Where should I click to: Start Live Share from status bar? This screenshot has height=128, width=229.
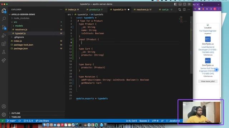(42, 121)
